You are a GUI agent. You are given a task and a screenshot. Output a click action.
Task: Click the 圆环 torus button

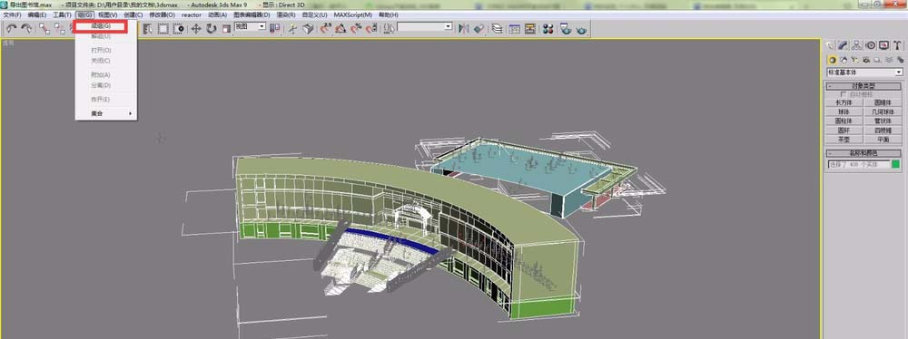(x=844, y=131)
